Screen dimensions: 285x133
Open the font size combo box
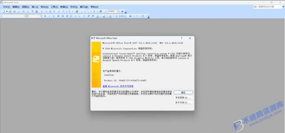(34, 16)
